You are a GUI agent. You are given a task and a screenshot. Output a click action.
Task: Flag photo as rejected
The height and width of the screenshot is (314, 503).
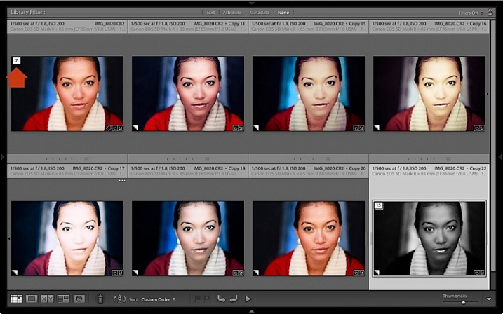[x=206, y=299]
